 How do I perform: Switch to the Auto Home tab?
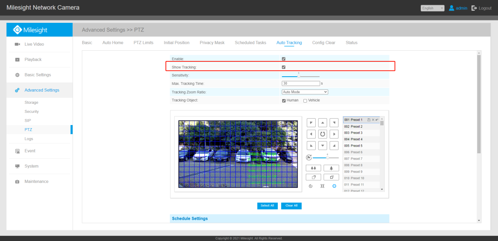tap(113, 42)
